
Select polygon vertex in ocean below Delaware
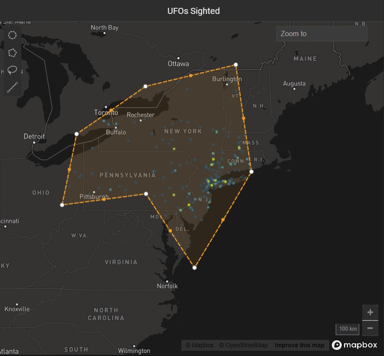pyautogui.click(x=194, y=268)
